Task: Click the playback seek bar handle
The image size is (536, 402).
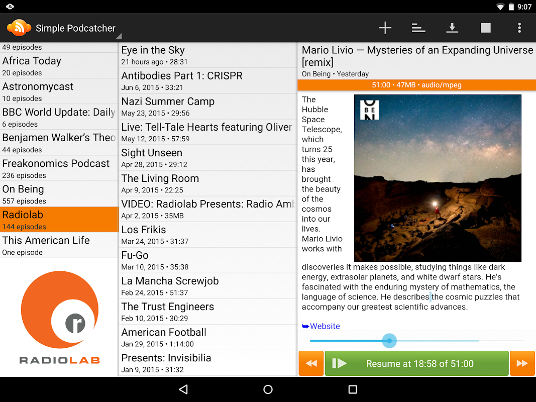Action: click(x=389, y=341)
